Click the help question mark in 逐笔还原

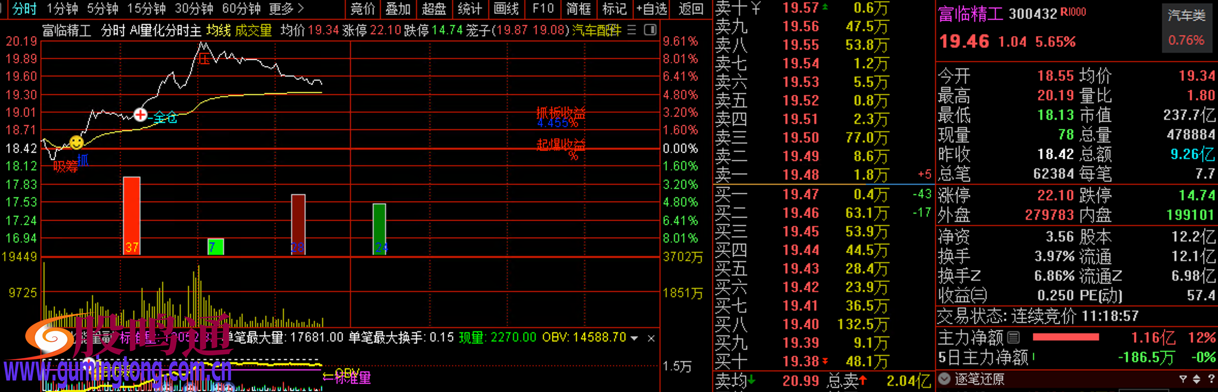(x=1211, y=379)
